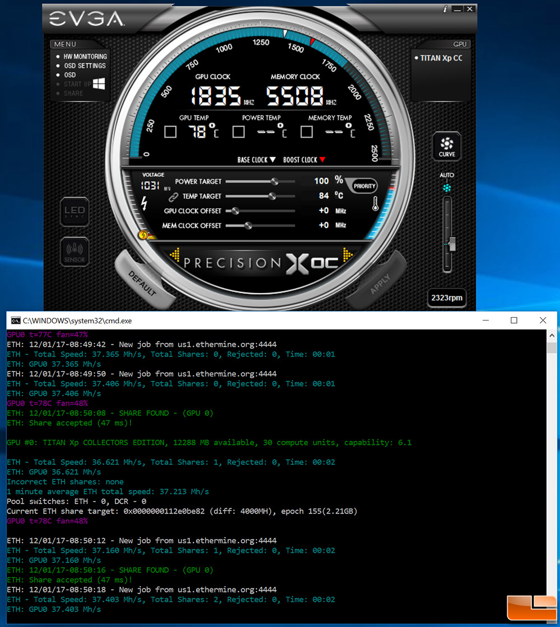Click the left yellow profile arrows

click(175, 254)
